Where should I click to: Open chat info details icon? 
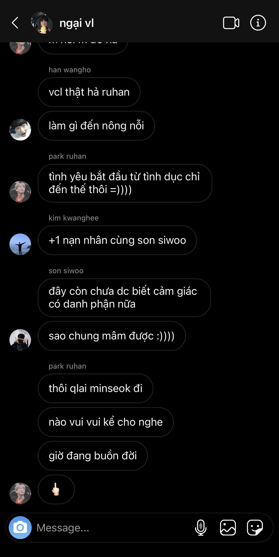click(x=258, y=23)
